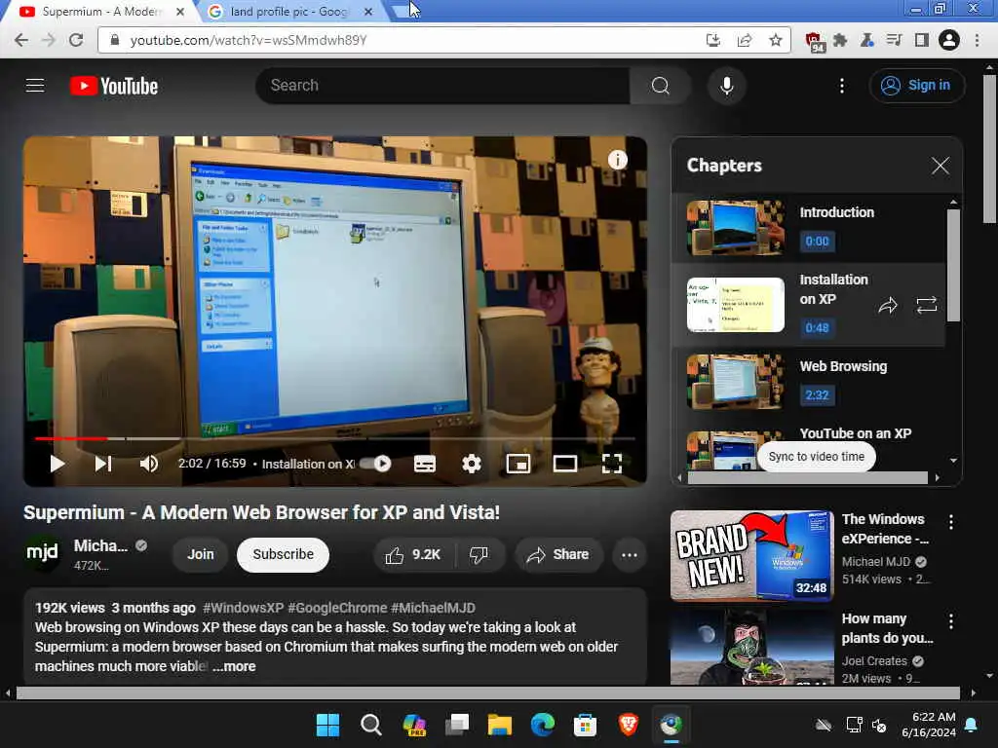Open the media controls toolbar icon
Screen dimensions: 998x748
895,40
